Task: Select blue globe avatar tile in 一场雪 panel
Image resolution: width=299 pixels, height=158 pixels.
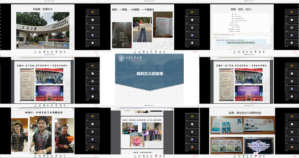Action: [192, 27]
